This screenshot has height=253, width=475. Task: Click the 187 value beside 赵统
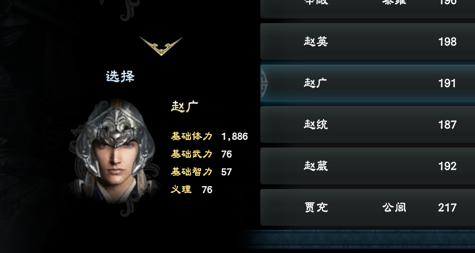(x=447, y=124)
